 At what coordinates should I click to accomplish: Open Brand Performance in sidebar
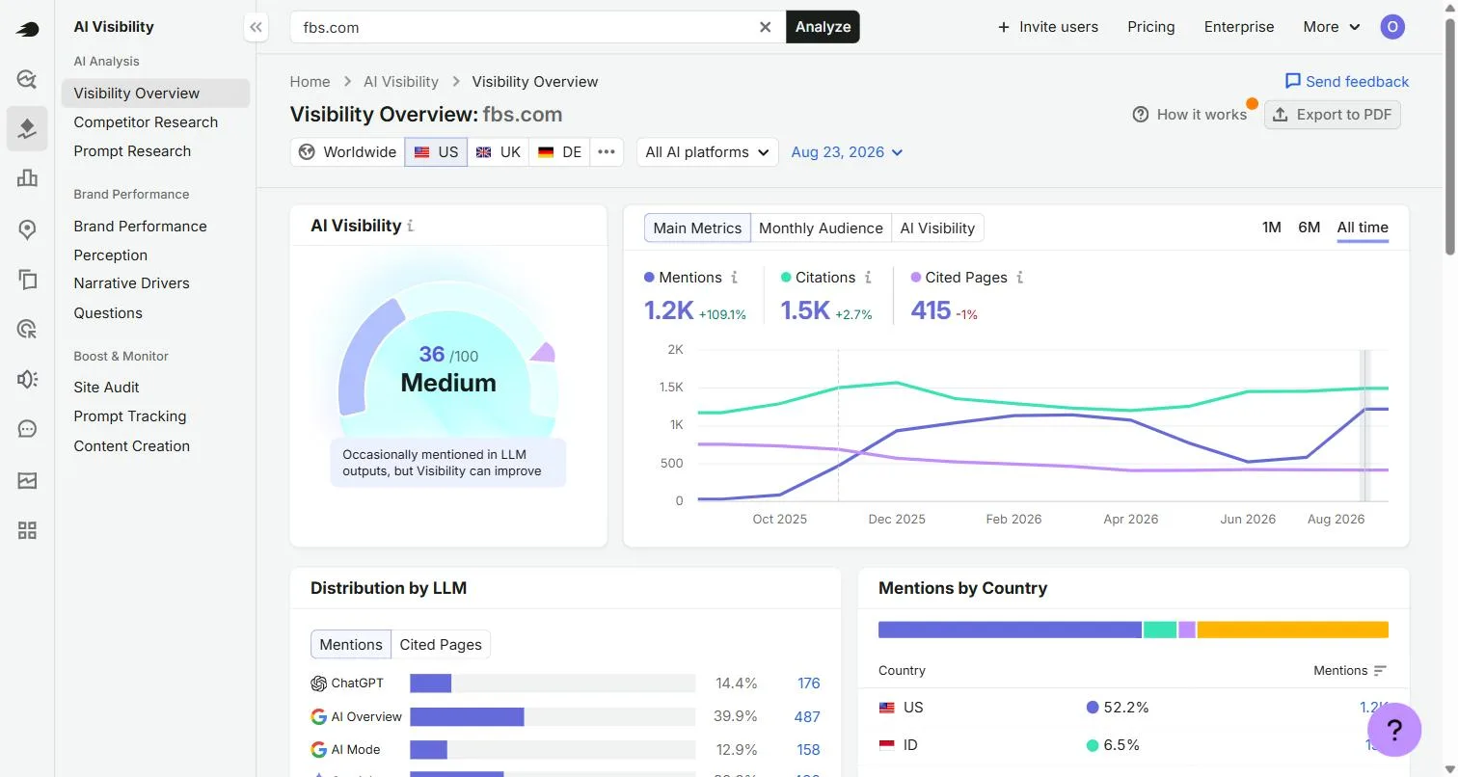(140, 227)
